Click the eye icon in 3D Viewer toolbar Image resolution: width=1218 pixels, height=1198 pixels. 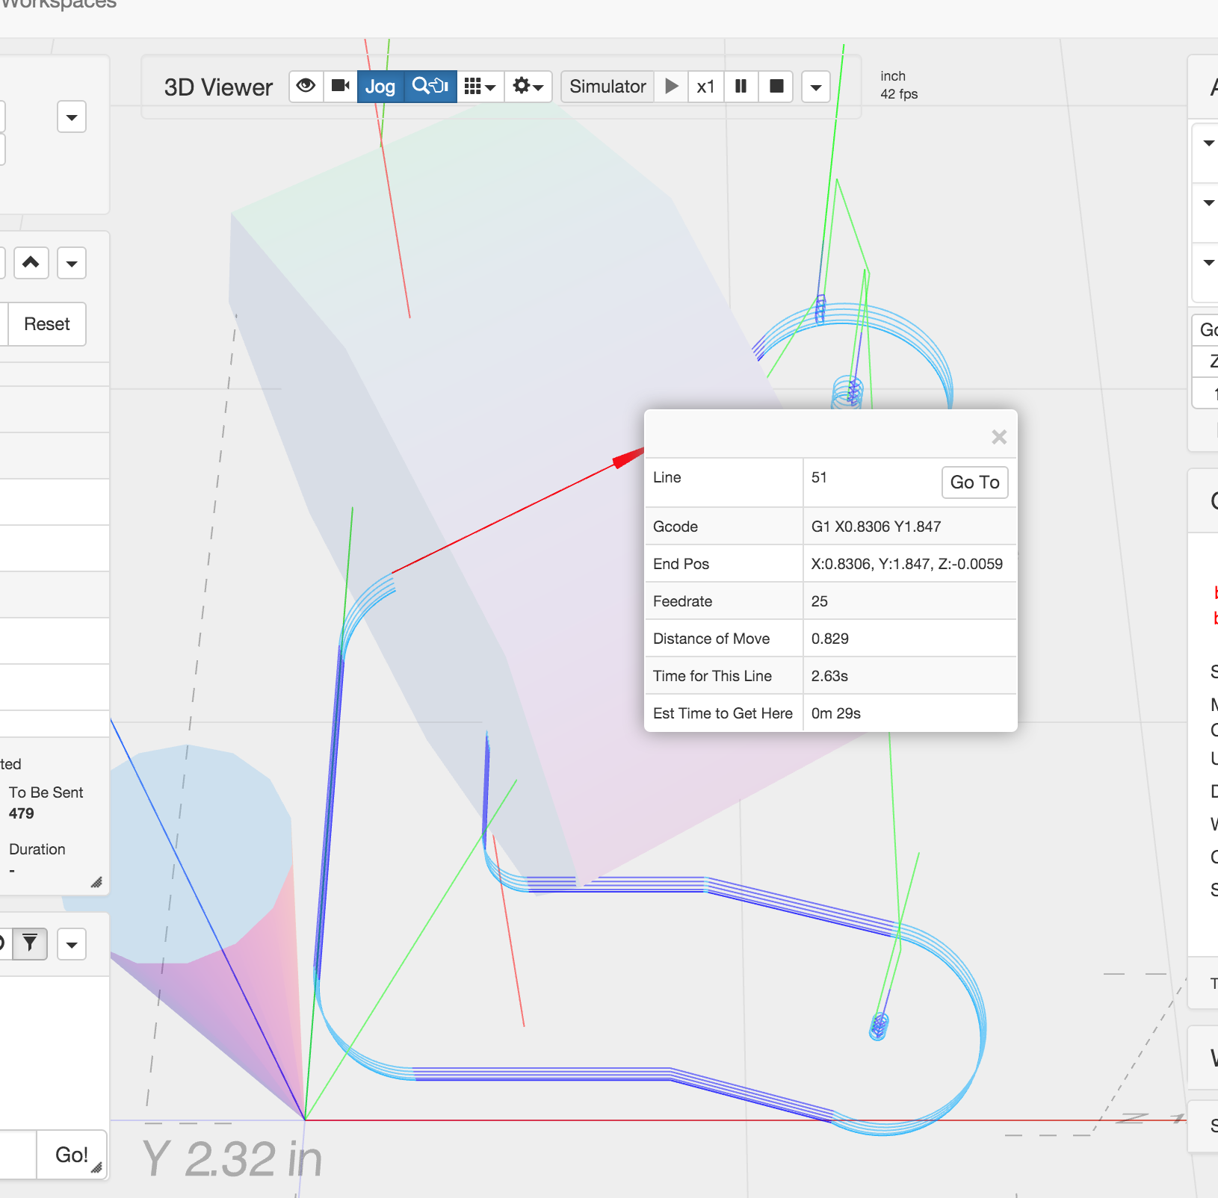[x=306, y=86]
